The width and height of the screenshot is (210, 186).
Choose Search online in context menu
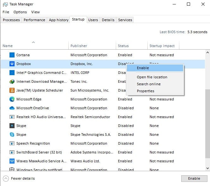[155, 84]
